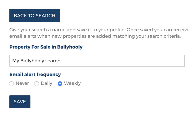Select the Never radio button circle
Screen dimensions: 196x117
click(x=11, y=84)
